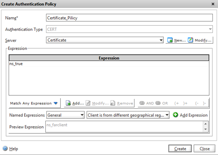
Task: Click the greyed Remove text label
Action: point(125,103)
